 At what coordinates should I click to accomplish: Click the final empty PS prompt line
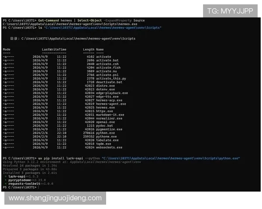[x=21, y=187]
